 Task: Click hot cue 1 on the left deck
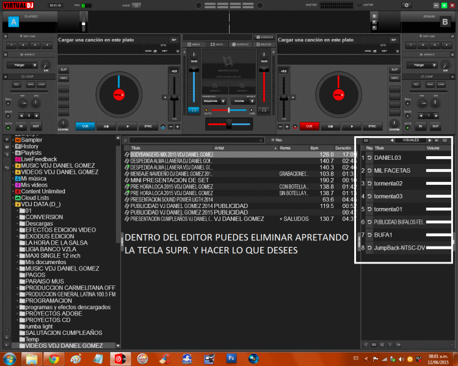point(12,45)
